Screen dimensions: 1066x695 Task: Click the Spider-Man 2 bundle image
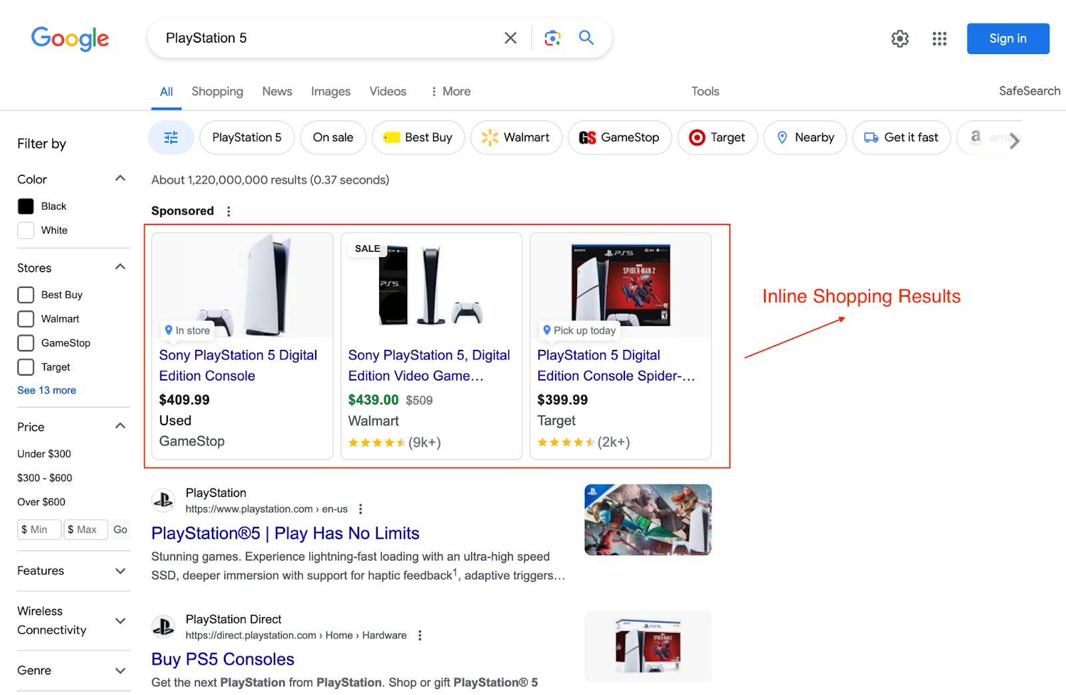[x=621, y=285]
